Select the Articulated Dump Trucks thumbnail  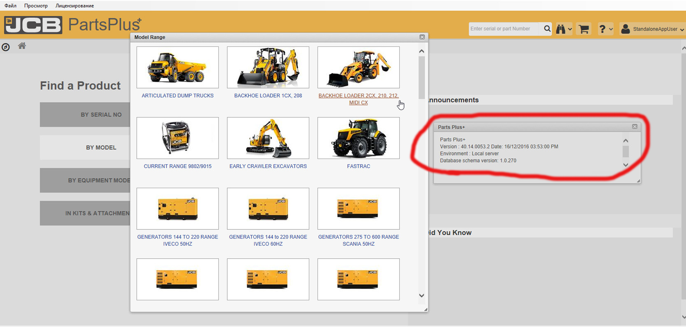[x=177, y=67]
